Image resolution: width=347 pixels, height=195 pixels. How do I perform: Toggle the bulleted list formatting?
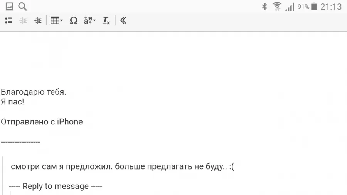8,20
